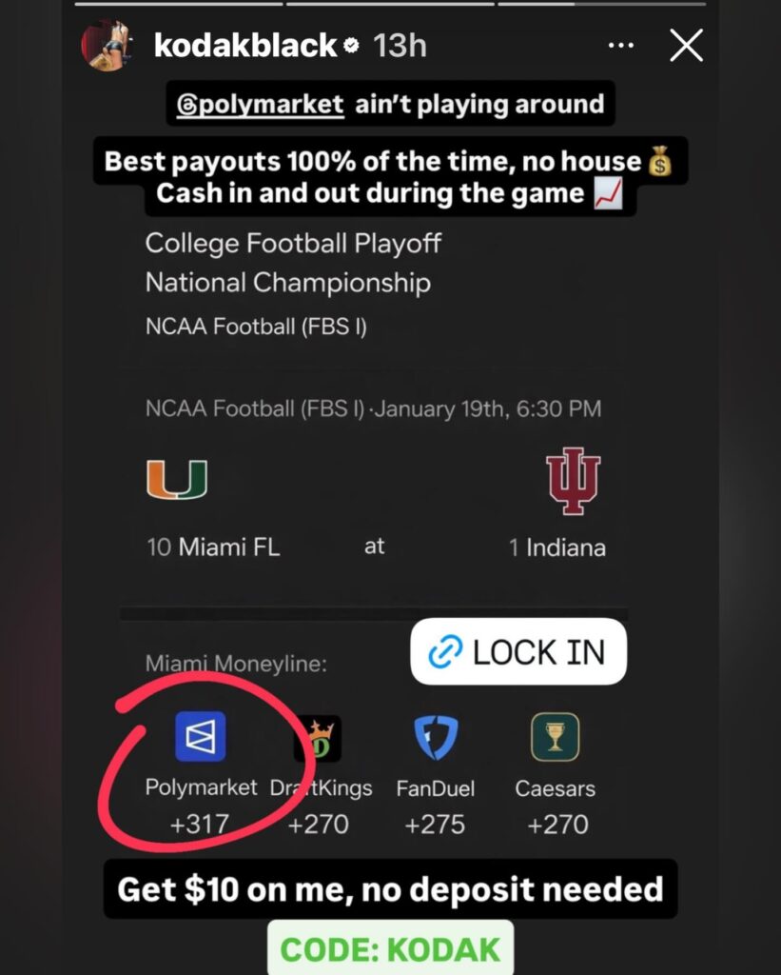This screenshot has height=975, width=781.
Task: Click the Caesars +270 odds value
Action: pos(557,825)
